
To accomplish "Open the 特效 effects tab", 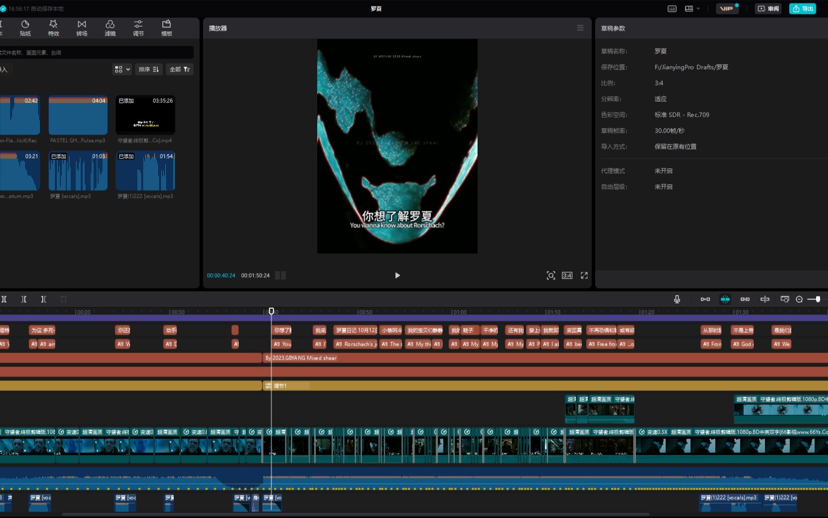I will 54,28.
